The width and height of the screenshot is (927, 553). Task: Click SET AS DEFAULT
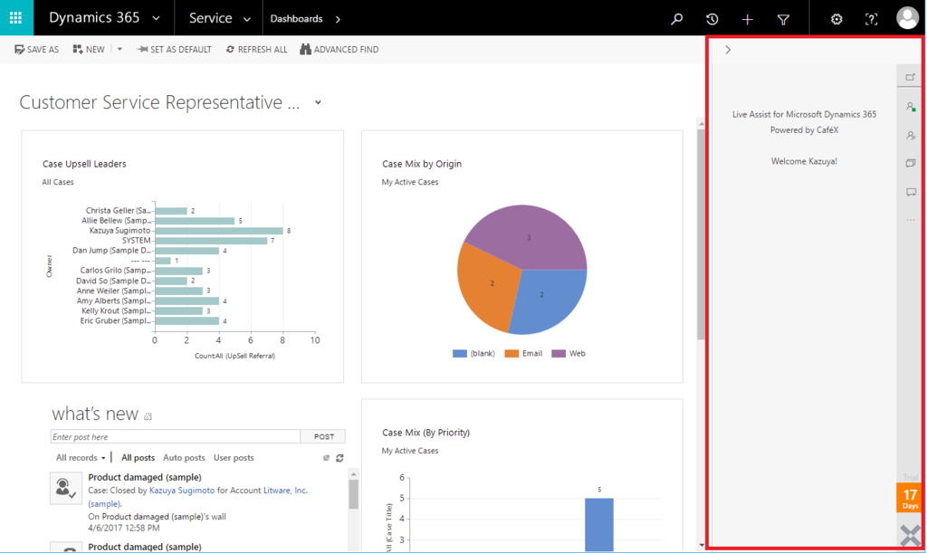pos(175,50)
